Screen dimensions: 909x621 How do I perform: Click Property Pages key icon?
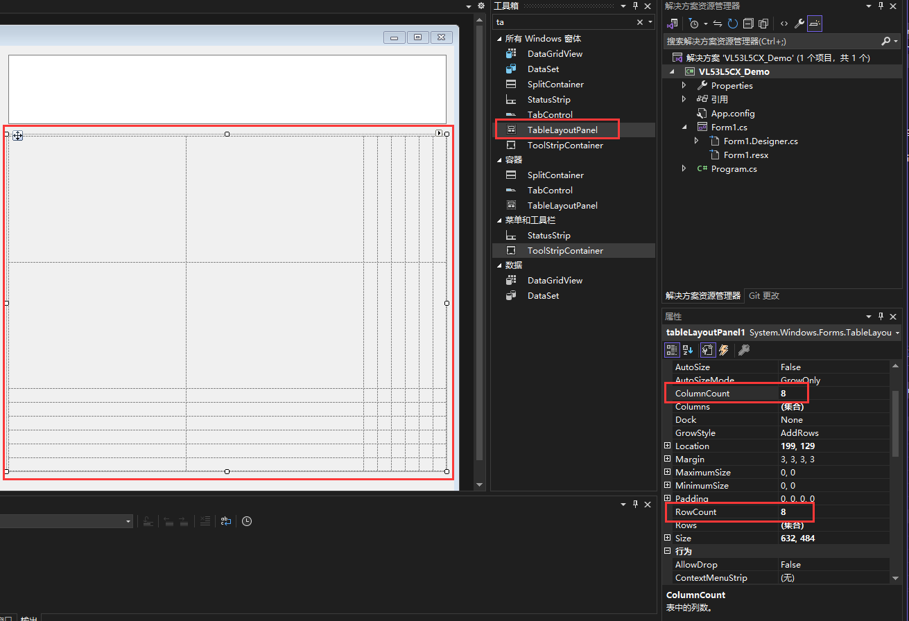tap(744, 350)
